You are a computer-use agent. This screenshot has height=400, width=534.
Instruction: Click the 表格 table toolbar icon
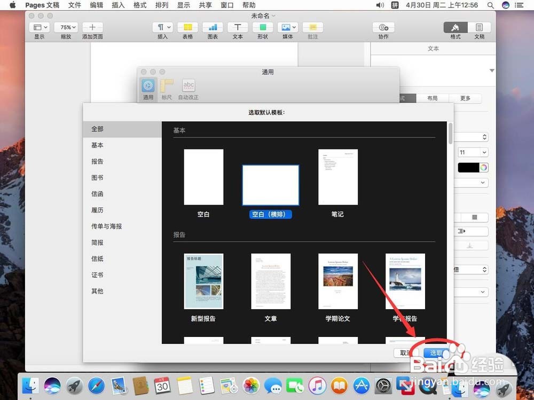[187, 27]
